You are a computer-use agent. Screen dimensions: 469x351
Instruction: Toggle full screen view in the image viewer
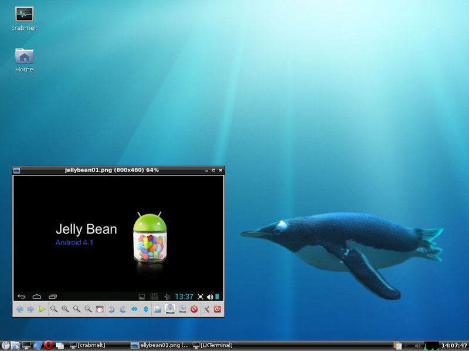pyautogui.click(x=100, y=309)
